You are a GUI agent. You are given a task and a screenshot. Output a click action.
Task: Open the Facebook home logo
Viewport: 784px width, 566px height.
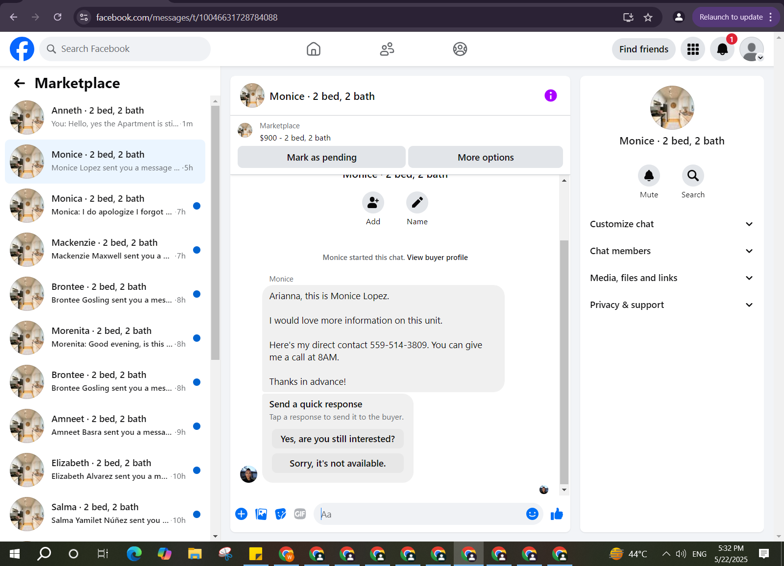point(22,49)
